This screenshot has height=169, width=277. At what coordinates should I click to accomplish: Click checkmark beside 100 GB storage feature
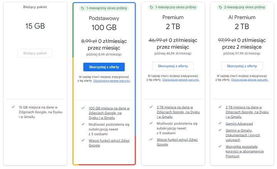[83, 108]
